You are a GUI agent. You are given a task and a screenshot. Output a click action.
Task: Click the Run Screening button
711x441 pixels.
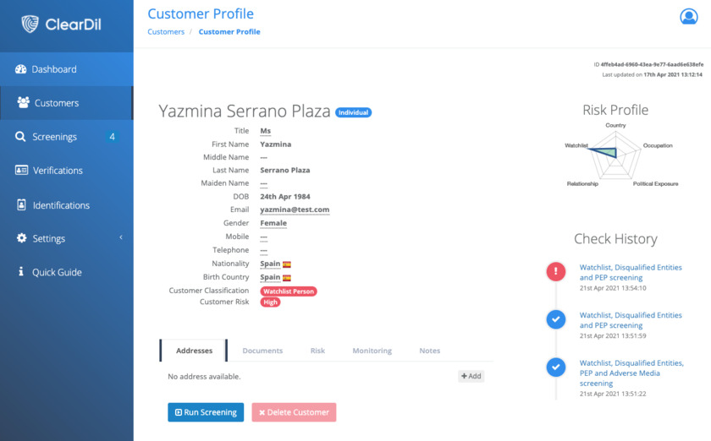[x=206, y=412]
